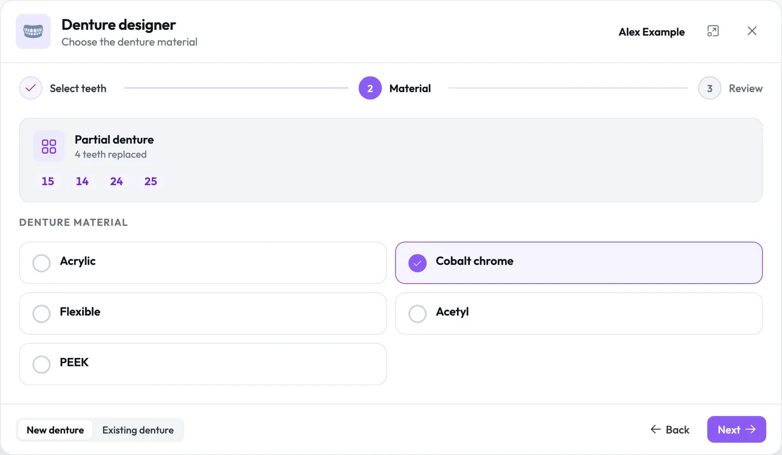The height and width of the screenshot is (455, 782).
Task: Click the Review step label
Action: [x=746, y=88]
